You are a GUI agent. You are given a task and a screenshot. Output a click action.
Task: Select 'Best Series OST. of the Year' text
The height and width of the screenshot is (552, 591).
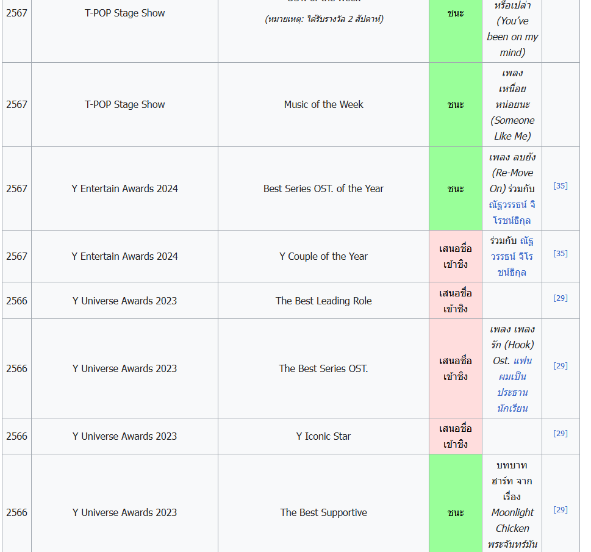[323, 188]
